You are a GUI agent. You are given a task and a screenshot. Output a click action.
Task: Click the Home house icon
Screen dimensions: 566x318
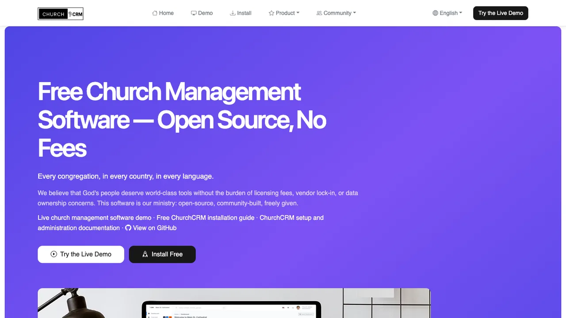click(155, 13)
